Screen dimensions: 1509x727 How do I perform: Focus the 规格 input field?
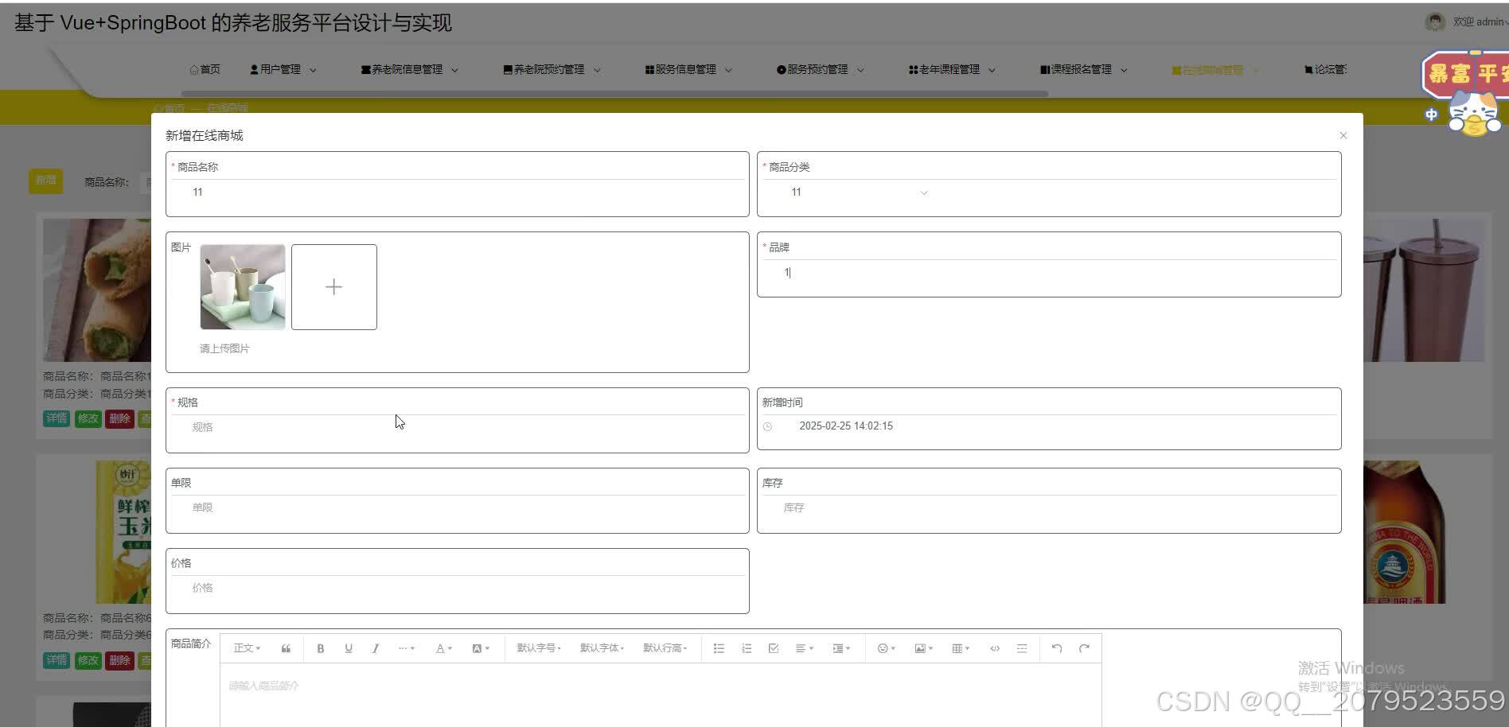click(457, 427)
